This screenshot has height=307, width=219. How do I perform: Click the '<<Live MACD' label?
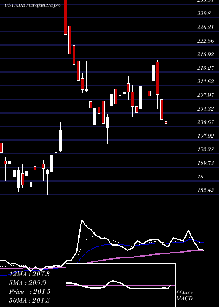[184, 296]
